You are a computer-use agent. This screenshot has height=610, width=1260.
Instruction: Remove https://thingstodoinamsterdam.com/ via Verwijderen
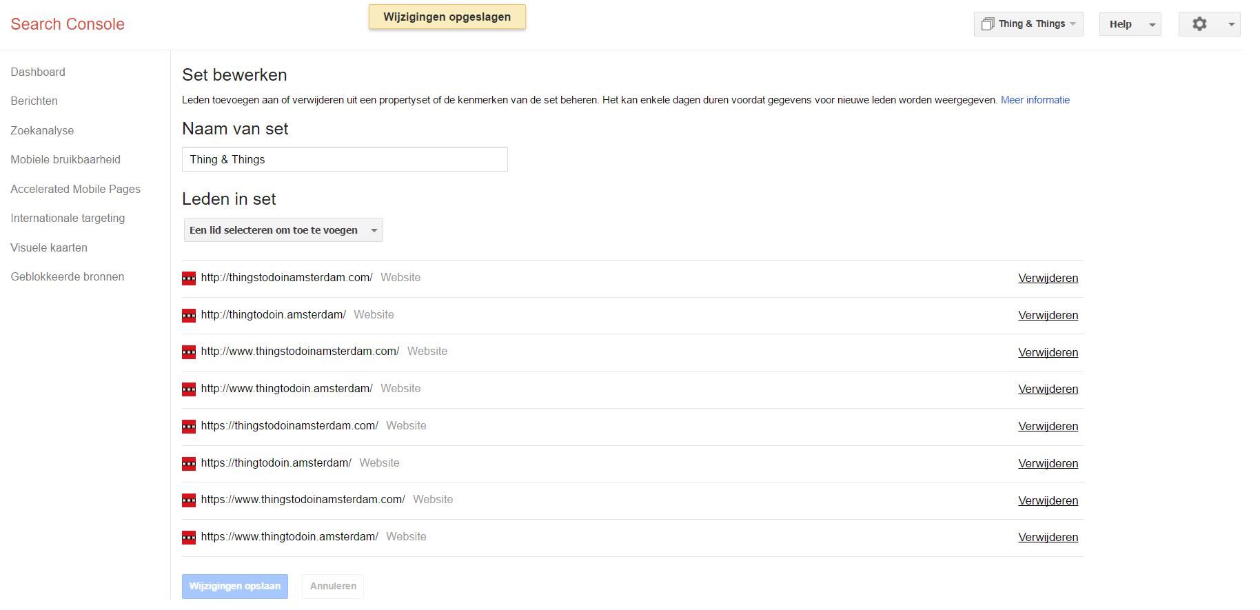coord(1048,427)
